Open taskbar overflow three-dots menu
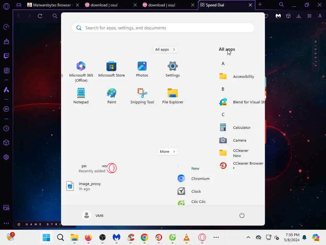The image size is (326, 245). [x=216, y=237]
